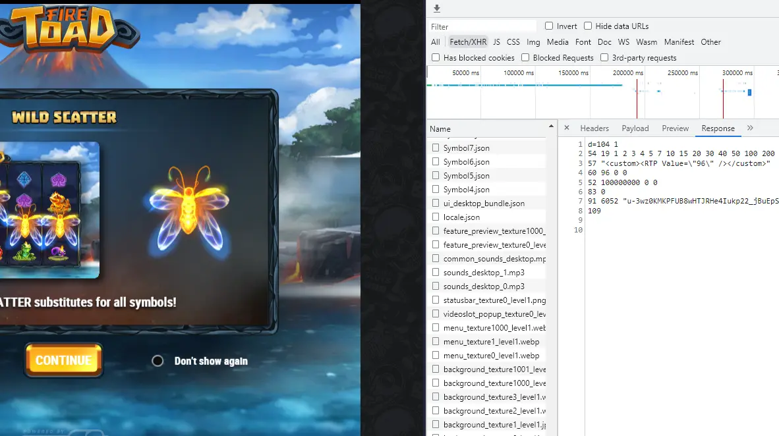
Task: Switch to the Preview tab
Action: tap(675, 128)
